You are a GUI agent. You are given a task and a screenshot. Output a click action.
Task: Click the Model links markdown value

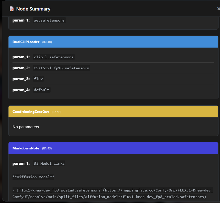point(49,163)
